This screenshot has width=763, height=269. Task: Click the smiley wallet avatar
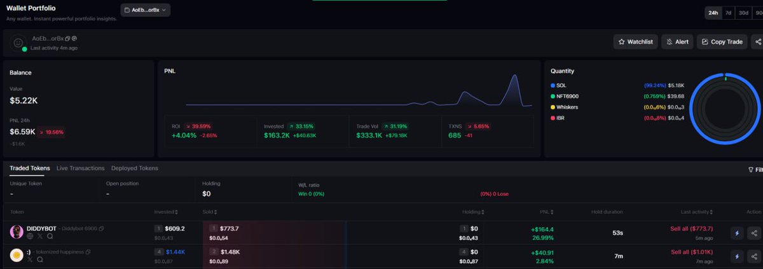click(20, 43)
